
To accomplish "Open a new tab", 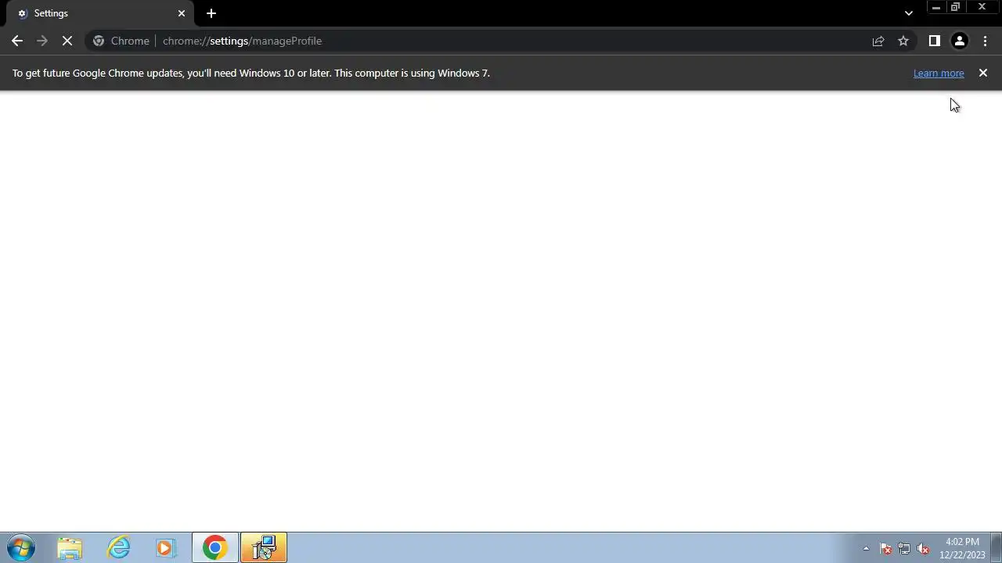I will 211,13.
